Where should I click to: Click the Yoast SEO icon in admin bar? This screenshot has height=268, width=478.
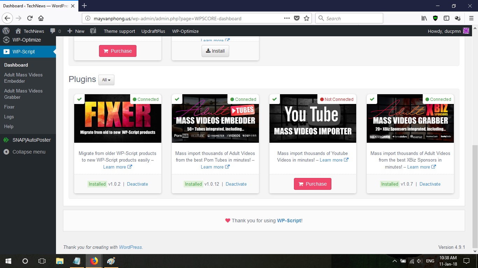[x=93, y=31]
